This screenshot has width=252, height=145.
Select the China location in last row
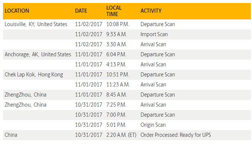tap(11, 135)
